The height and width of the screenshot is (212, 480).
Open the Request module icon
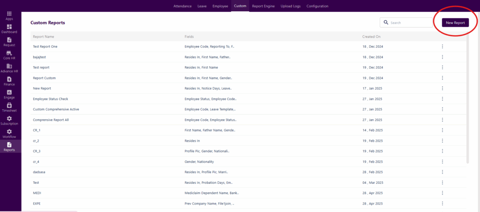point(9,40)
